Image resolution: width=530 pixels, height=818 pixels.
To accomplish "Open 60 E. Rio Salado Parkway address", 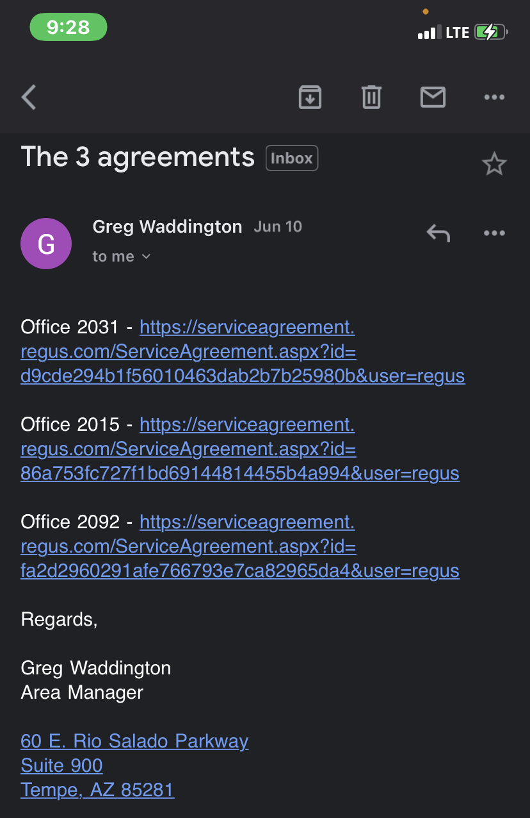I will tap(134, 742).
